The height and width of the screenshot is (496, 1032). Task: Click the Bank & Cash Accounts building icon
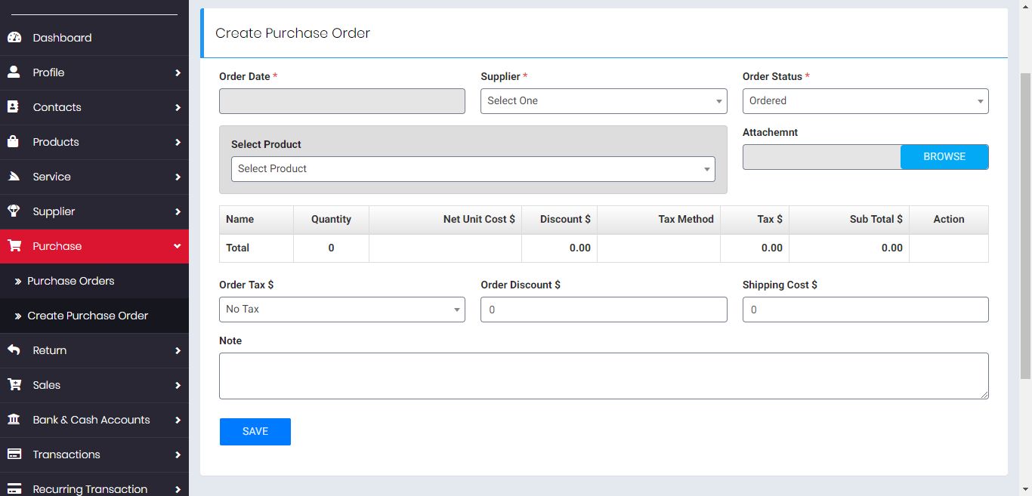14,420
